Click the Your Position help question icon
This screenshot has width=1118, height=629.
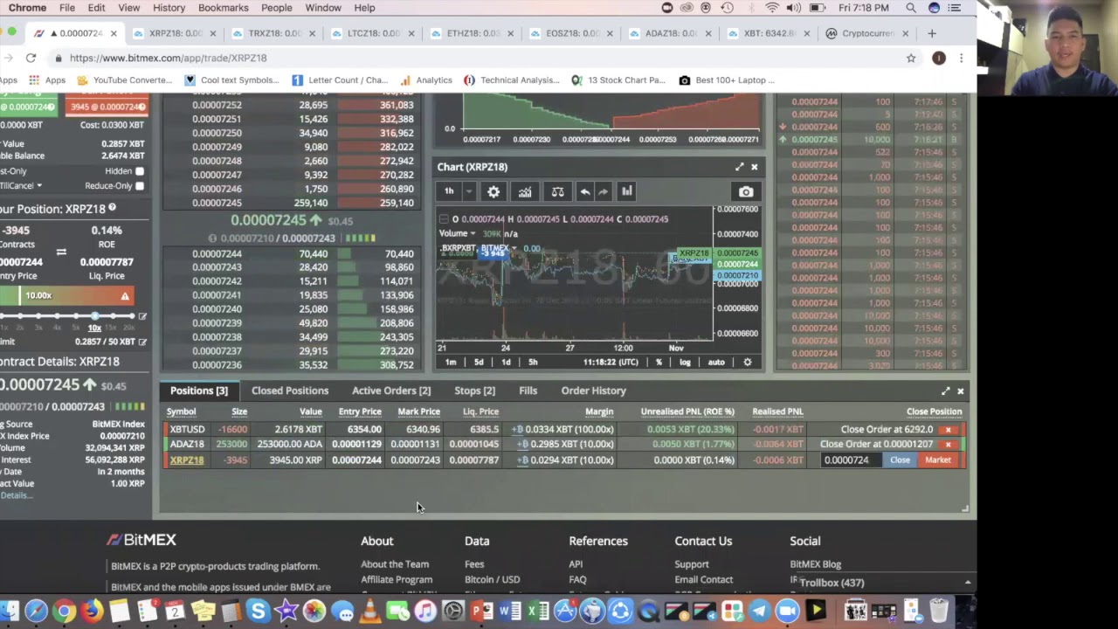112,209
